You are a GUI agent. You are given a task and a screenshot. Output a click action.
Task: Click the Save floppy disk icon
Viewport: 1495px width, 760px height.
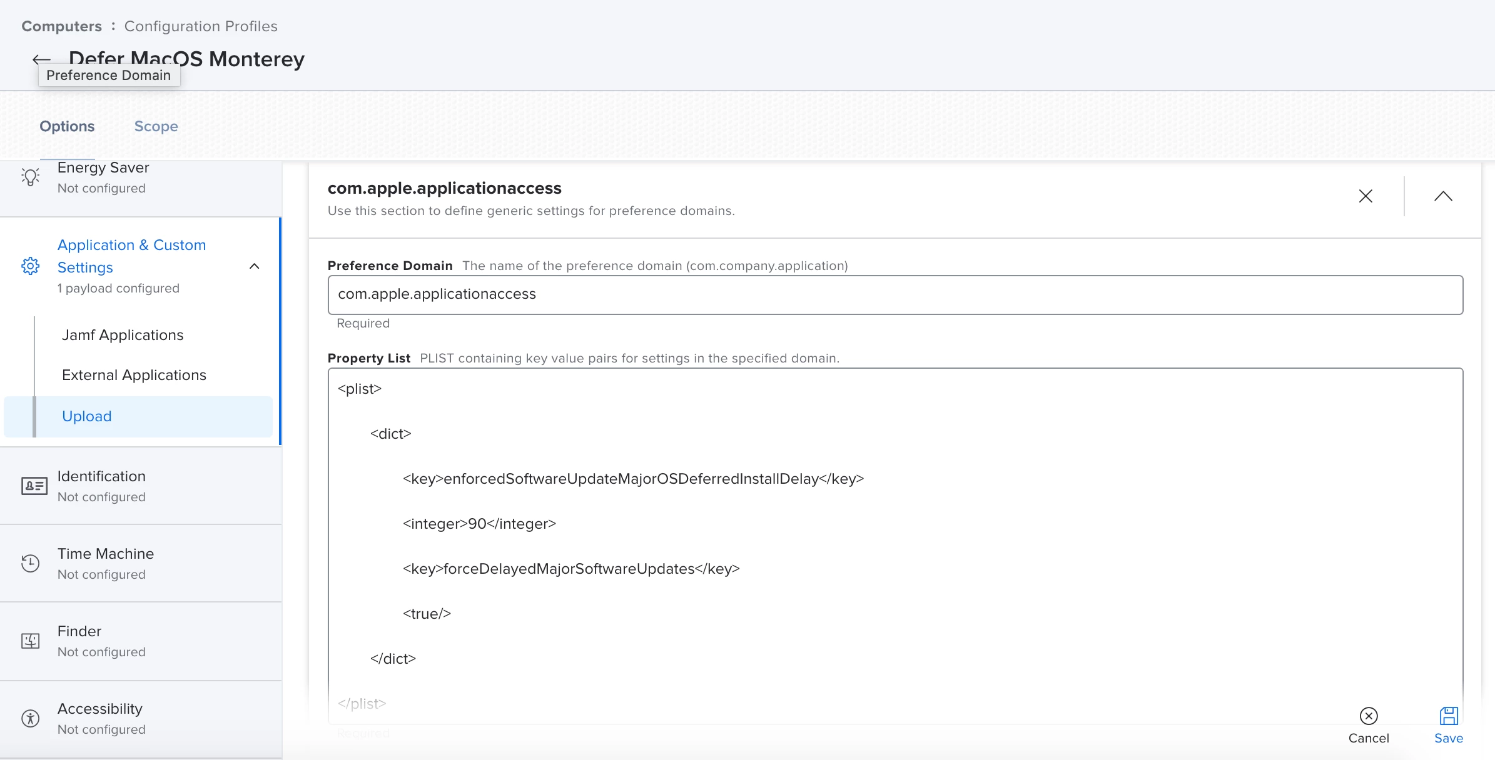(1449, 716)
